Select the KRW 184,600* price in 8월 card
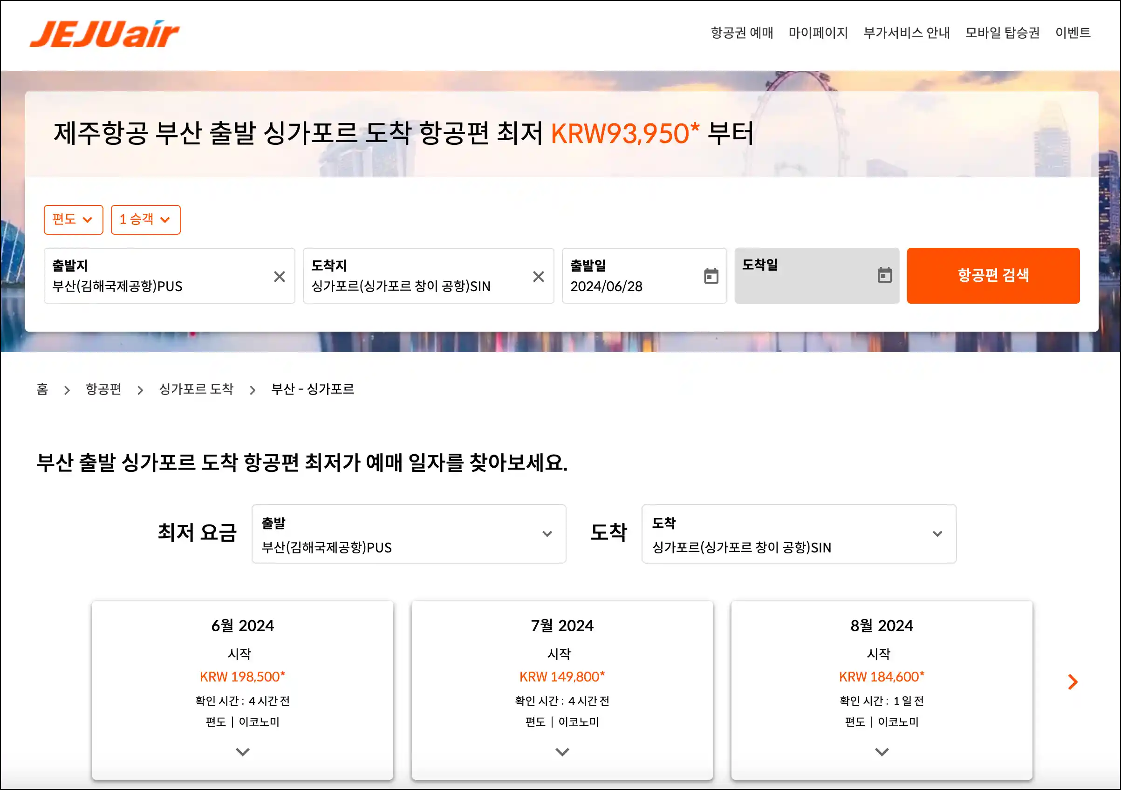 (x=881, y=677)
